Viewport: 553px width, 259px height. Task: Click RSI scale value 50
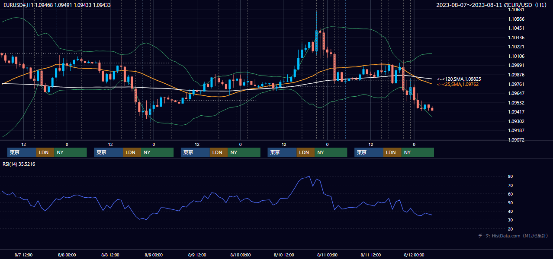pyautogui.click(x=511, y=202)
